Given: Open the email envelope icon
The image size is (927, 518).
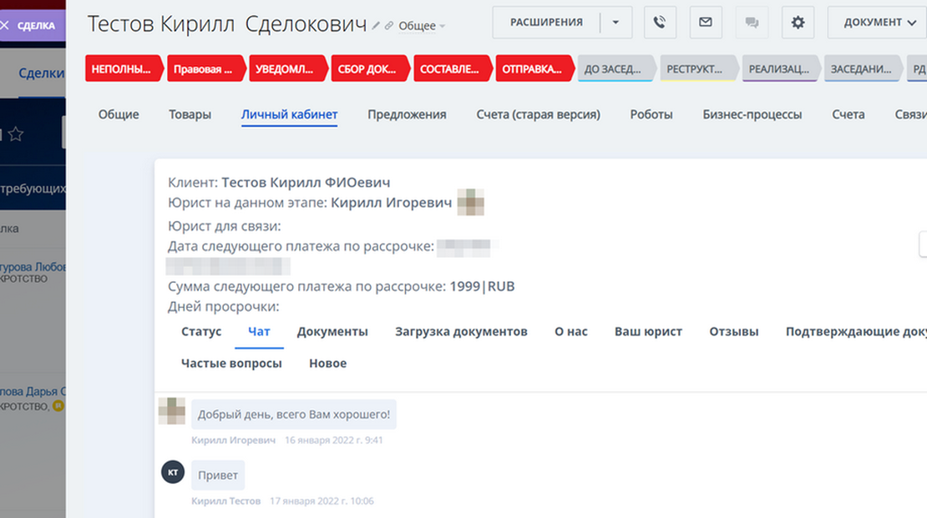Looking at the screenshot, I should 706,22.
